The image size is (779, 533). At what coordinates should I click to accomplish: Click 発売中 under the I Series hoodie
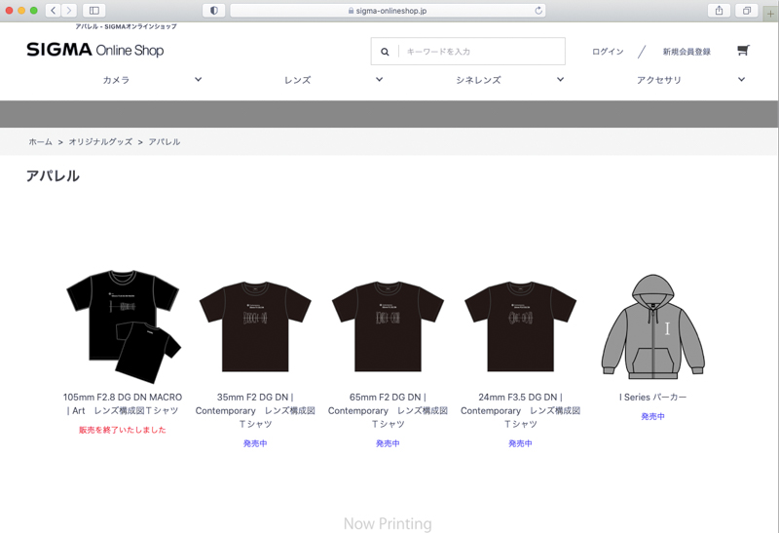pos(652,416)
